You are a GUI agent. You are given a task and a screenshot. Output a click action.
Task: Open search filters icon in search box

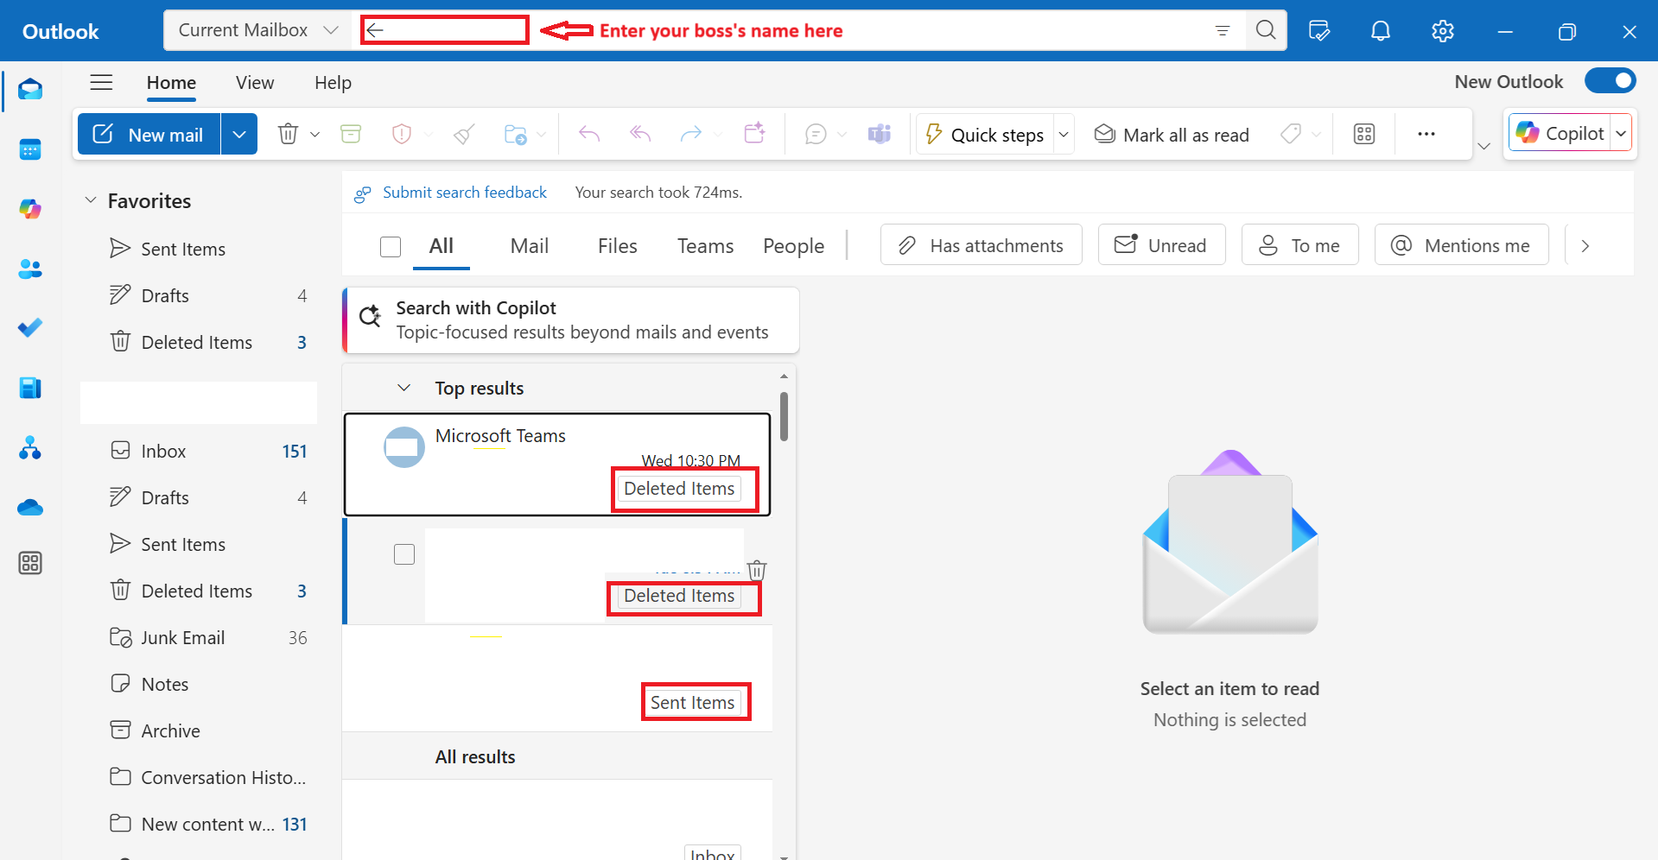click(1223, 30)
